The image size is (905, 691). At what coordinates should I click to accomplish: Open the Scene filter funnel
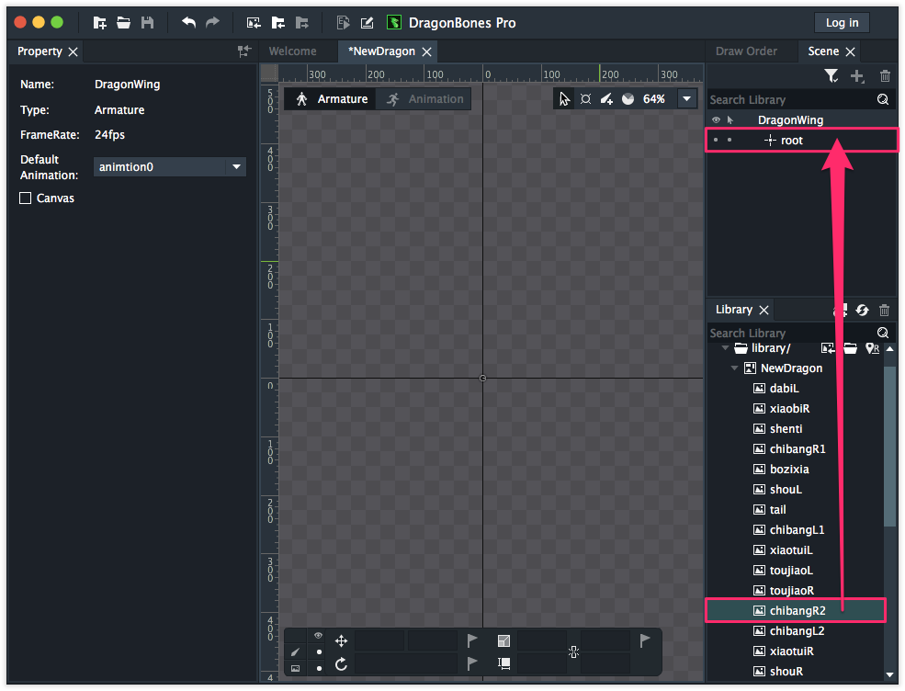pos(831,75)
